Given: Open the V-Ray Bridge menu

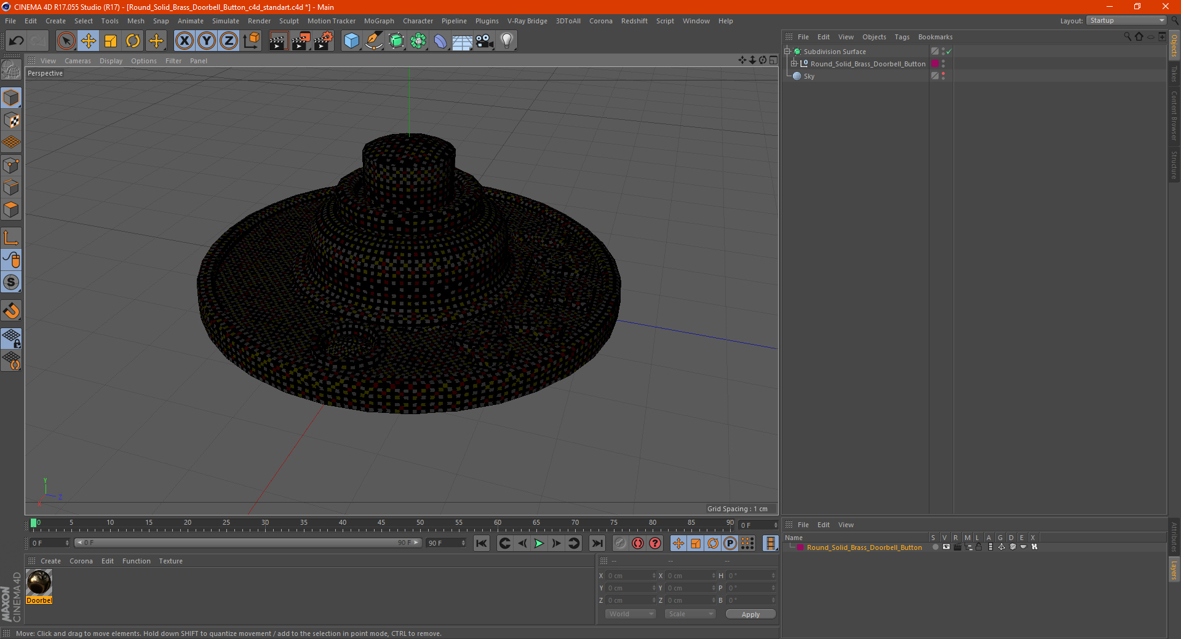Looking at the screenshot, I should [x=527, y=21].
